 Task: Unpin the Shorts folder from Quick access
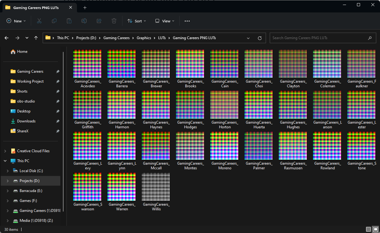[x=58, y=91]
